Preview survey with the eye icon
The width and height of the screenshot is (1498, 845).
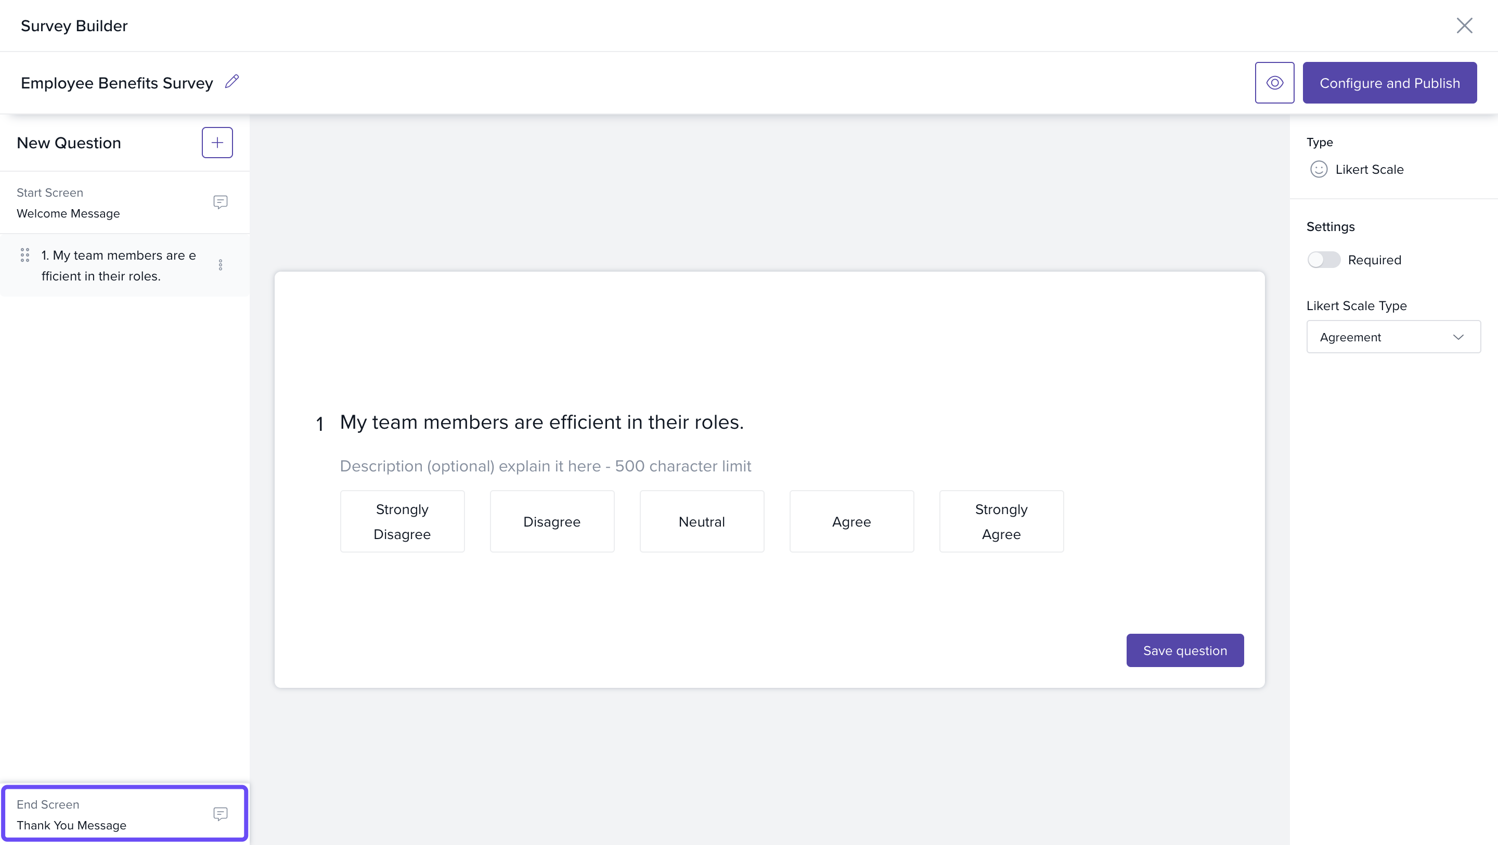point(1274,83)
